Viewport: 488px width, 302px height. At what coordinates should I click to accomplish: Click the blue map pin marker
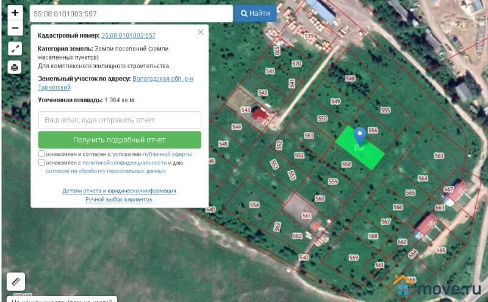(x=360, y=137)
